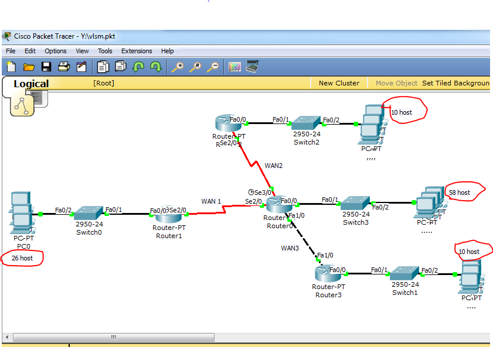This screenshot has width=493, height=347.
Task: Click the WAN3 label text
Action: point(290,248)
